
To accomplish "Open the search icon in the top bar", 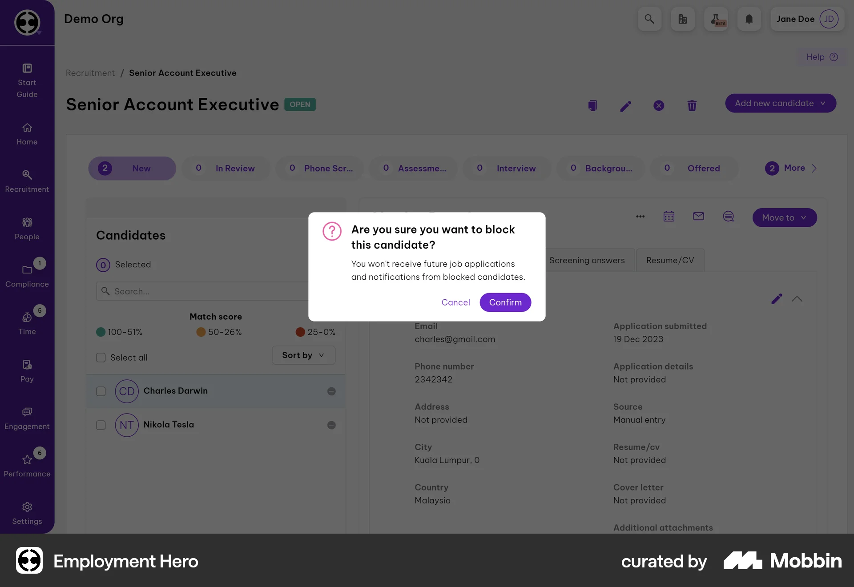I will [649, 19].
